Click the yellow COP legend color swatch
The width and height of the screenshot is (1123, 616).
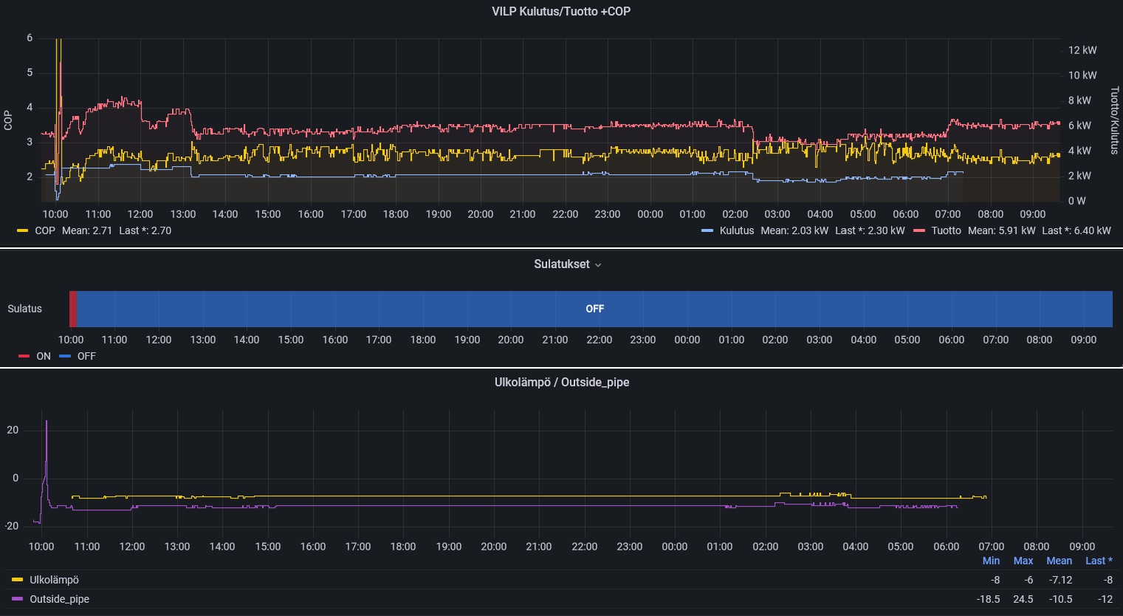[x=23, y=230]
